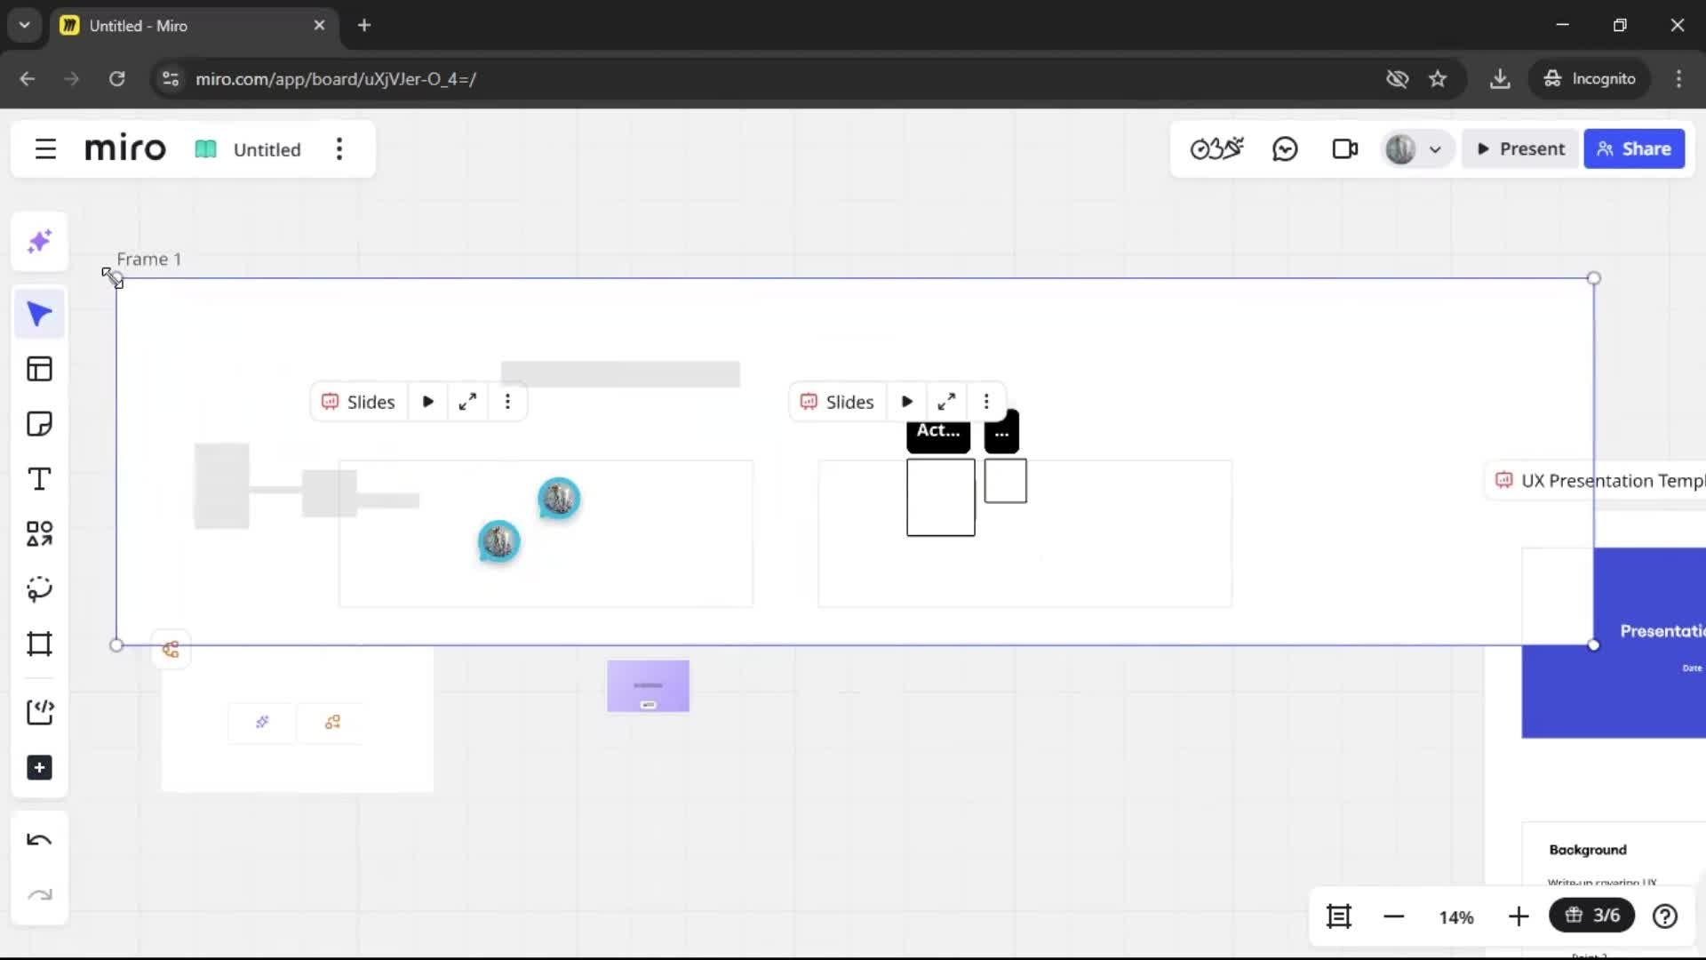1706x960 pixels.
Task: Click the left Slides label
Action: pos(358,402)
